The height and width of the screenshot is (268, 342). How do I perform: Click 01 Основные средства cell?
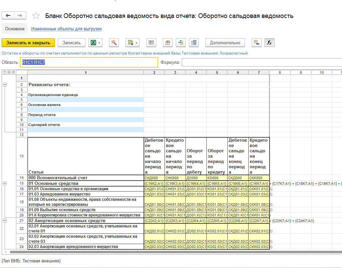pyautogui.click(x=86, y=184)
